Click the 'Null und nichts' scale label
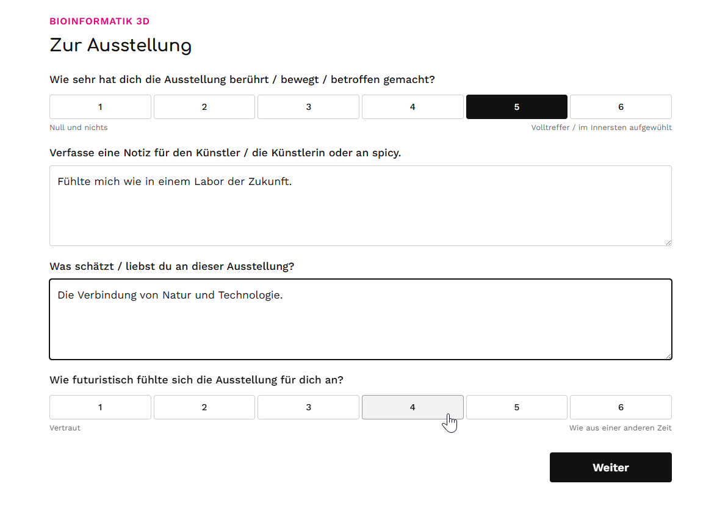This screenshot has height=522, width=728. (x=79, y=127)
